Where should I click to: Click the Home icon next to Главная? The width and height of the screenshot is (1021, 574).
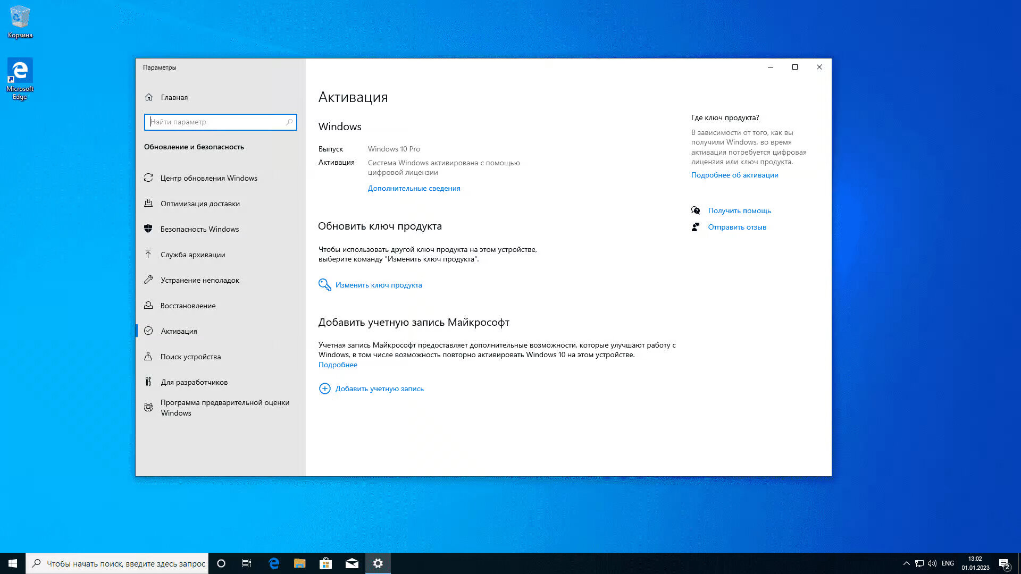tap(149, 97)
